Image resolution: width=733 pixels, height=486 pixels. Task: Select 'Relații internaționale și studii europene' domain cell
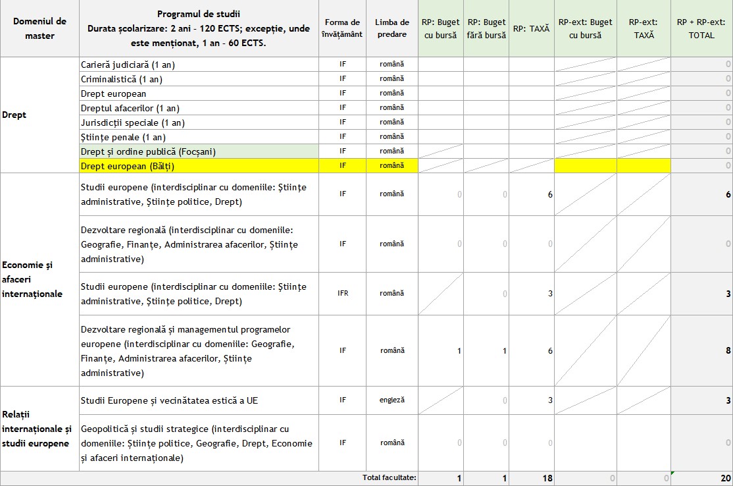[x=39, y=429]
